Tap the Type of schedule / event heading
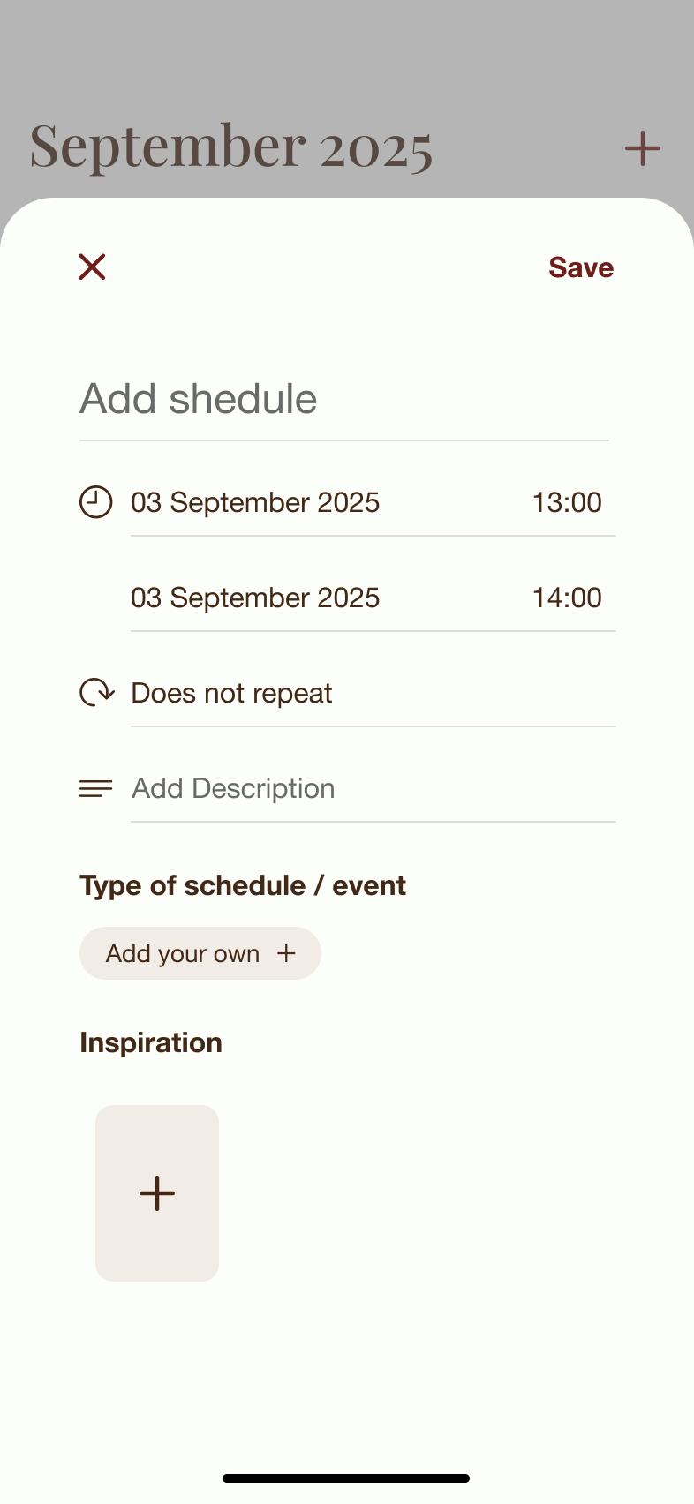Image resolution: width=694 pixels, height=1504 pixels. pyautogui.click(x=243, y=885)
